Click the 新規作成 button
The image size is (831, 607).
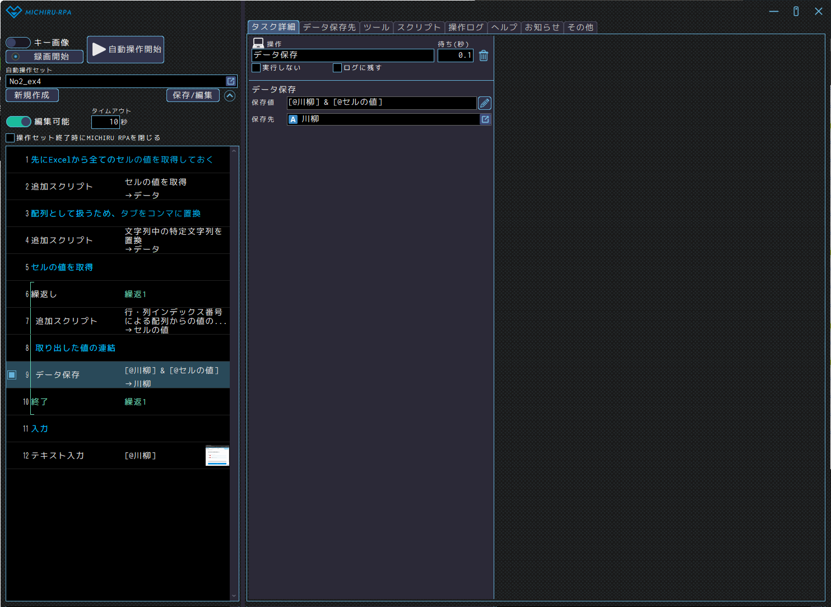(32, 95)
